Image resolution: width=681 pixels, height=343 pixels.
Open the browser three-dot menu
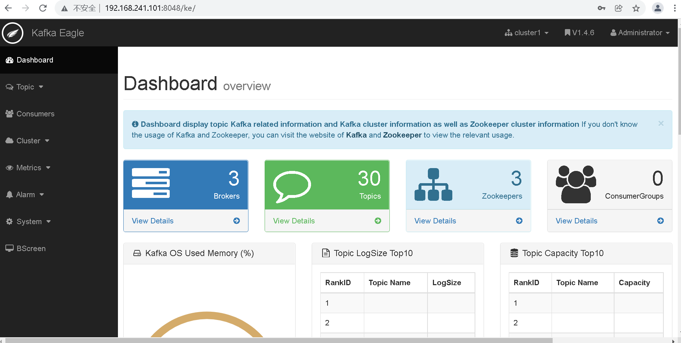click(x=675, y=8)
